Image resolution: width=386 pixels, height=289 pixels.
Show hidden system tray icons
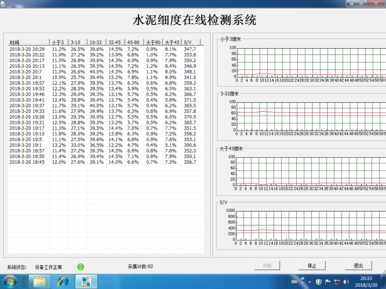pos(309,282)
